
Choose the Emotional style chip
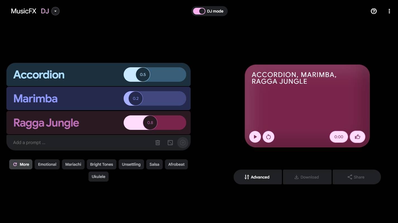pos(47,164)
